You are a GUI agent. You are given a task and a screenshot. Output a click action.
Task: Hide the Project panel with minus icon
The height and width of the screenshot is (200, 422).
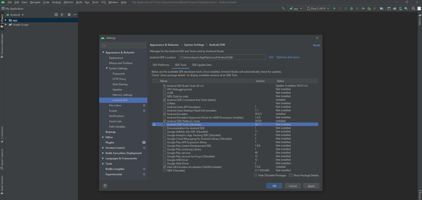click(75, 15)
